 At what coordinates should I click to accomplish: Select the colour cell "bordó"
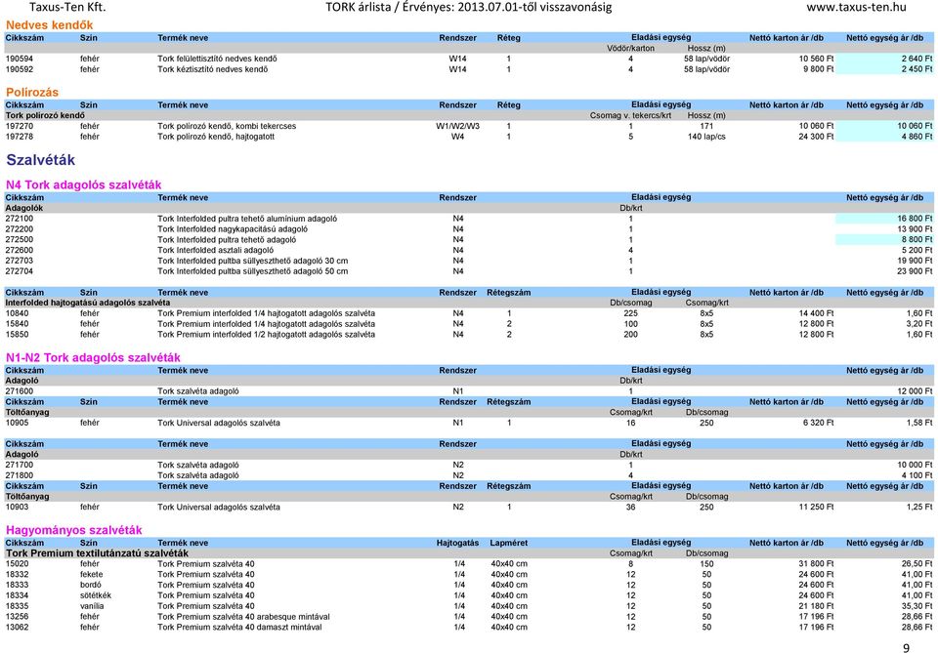coord(90,585)
